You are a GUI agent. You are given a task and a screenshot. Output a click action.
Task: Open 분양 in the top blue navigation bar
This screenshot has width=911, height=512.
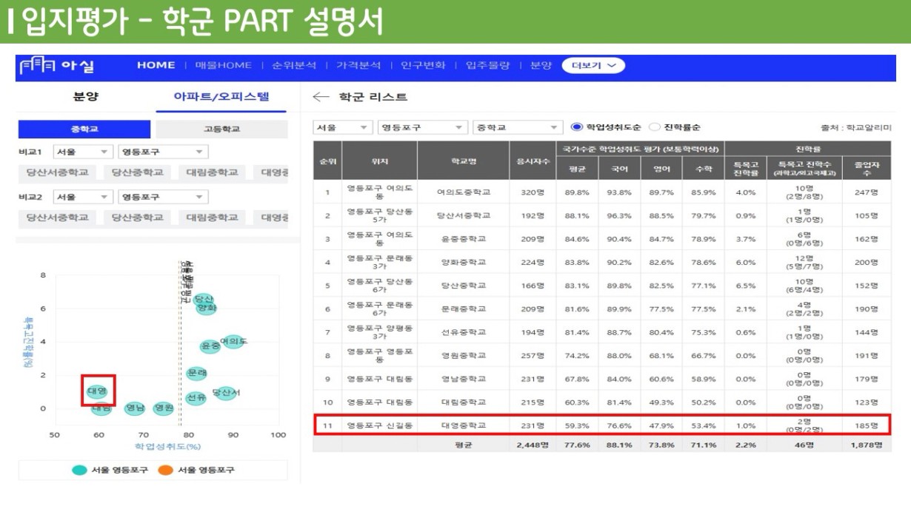(541, 66)
